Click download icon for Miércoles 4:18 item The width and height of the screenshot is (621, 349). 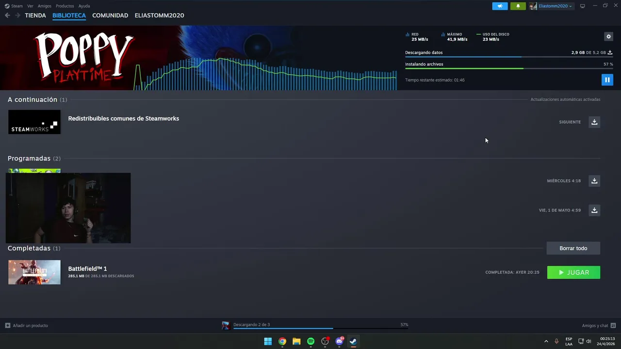point(594,181)
